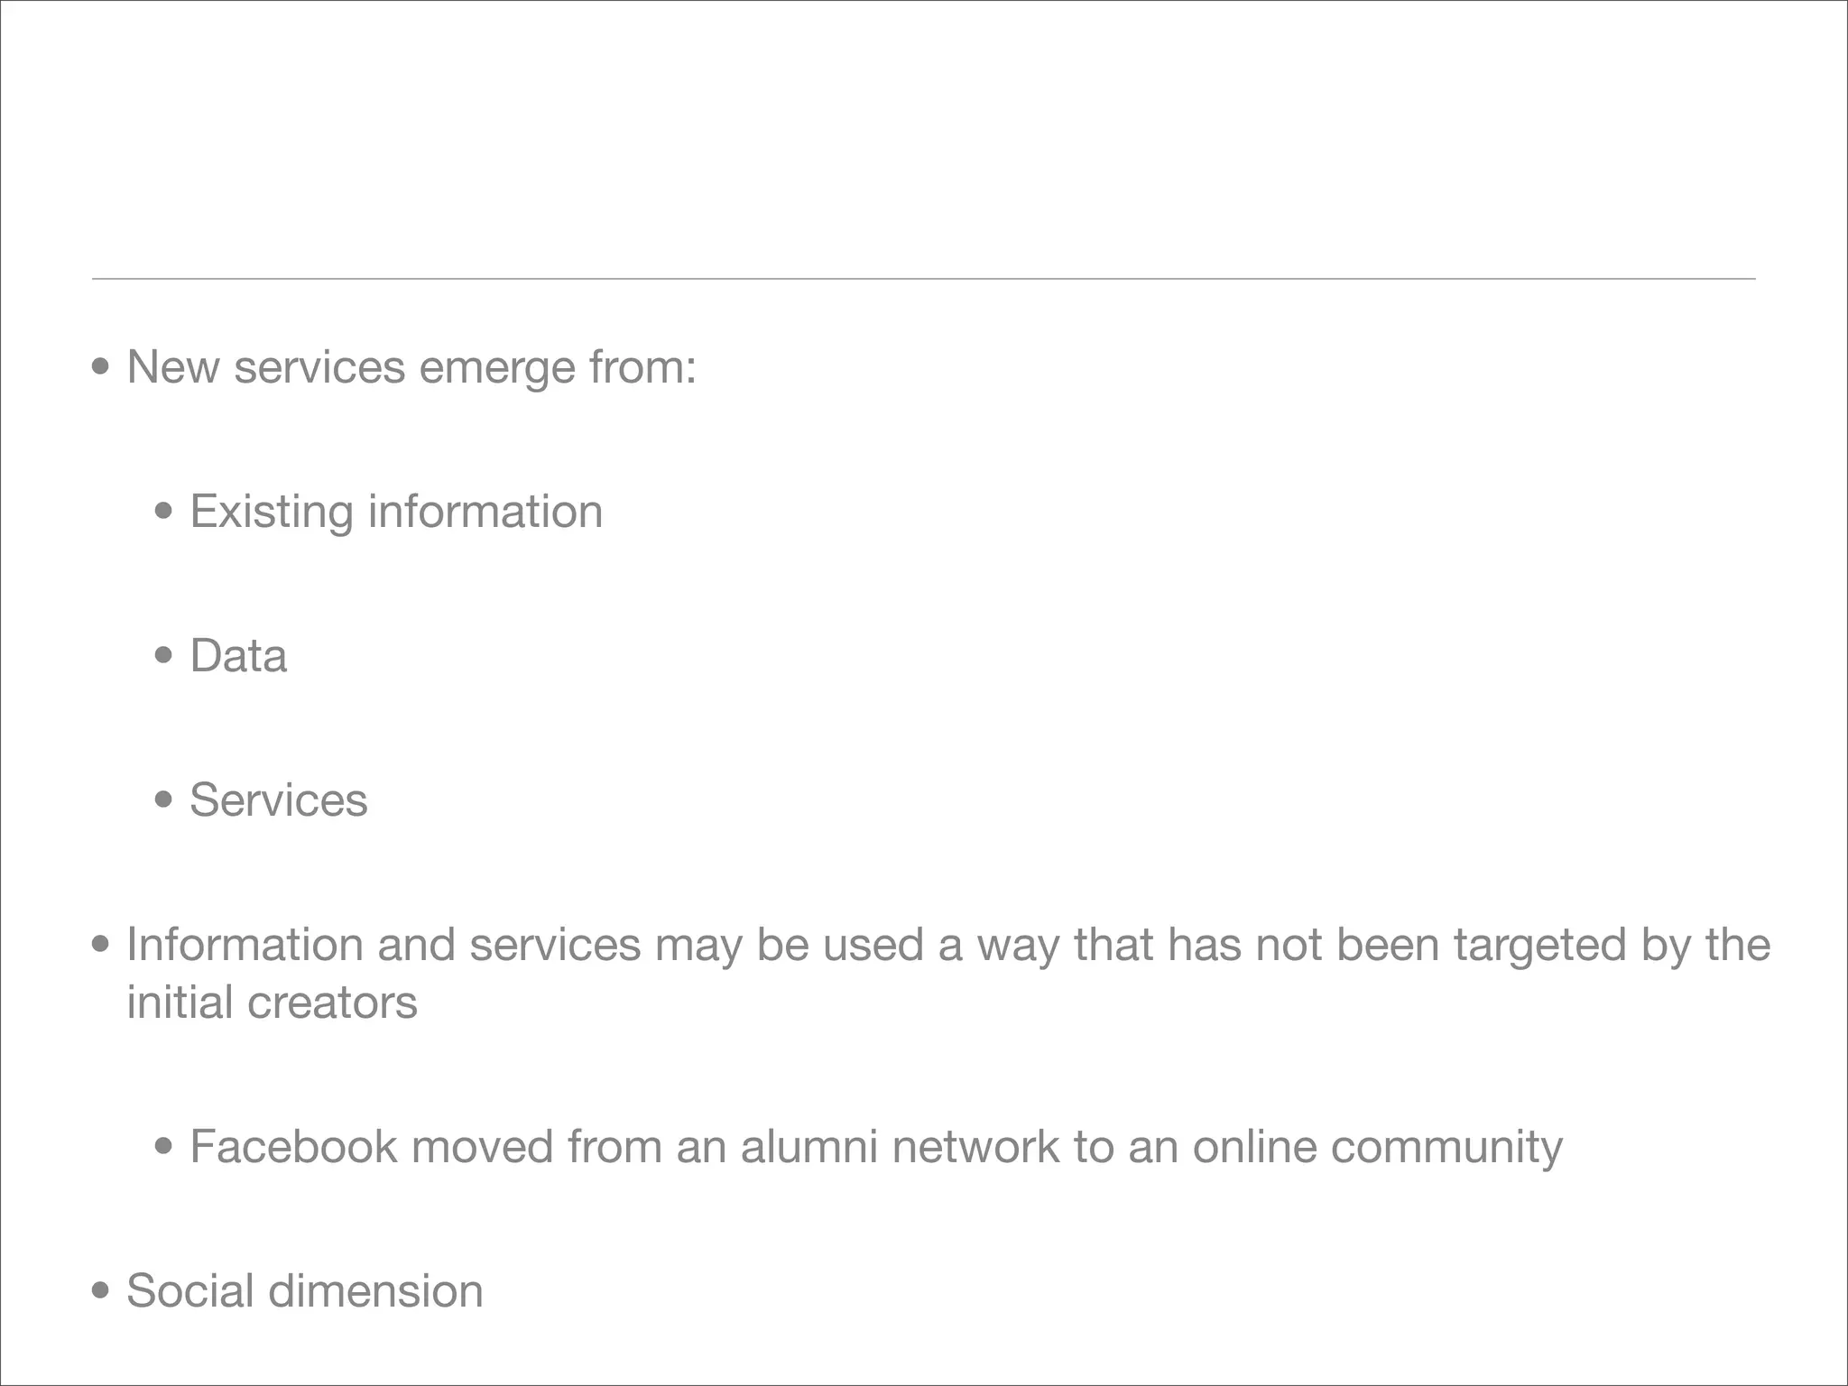This screenshot has height=1386, width=1848.
Task: Click the bullet dot beside 'Data'
Action: click(163, 656)
